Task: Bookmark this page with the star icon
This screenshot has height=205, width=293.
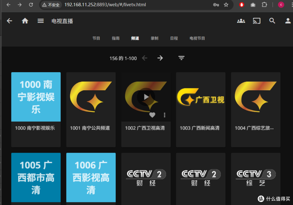Action: (226, 5)
